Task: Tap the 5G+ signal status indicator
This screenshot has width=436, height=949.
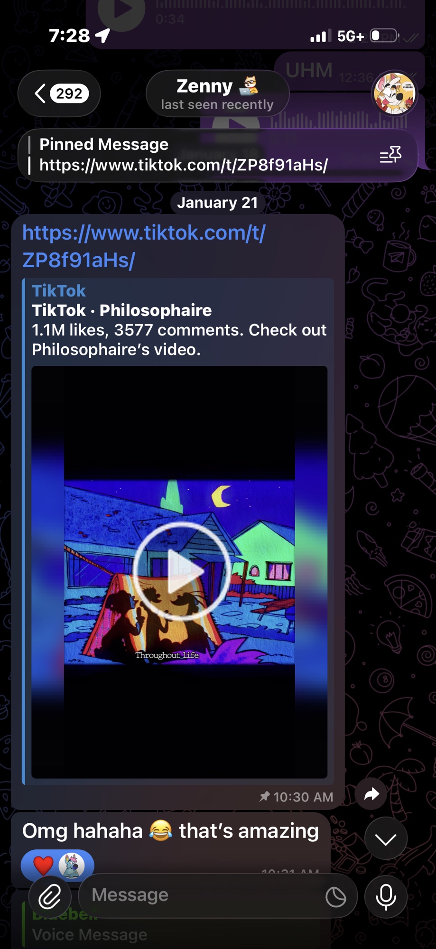Action: 351,36
